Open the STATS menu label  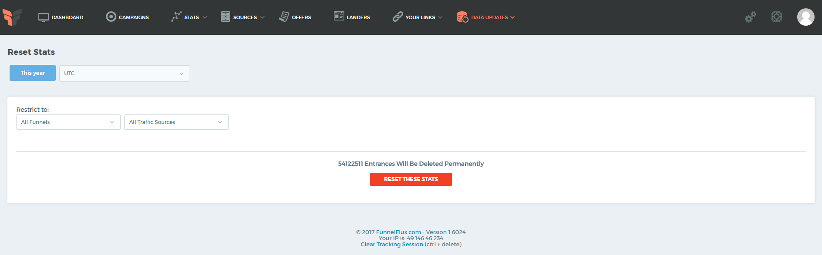pyautogui.click(x=192, y=17)
